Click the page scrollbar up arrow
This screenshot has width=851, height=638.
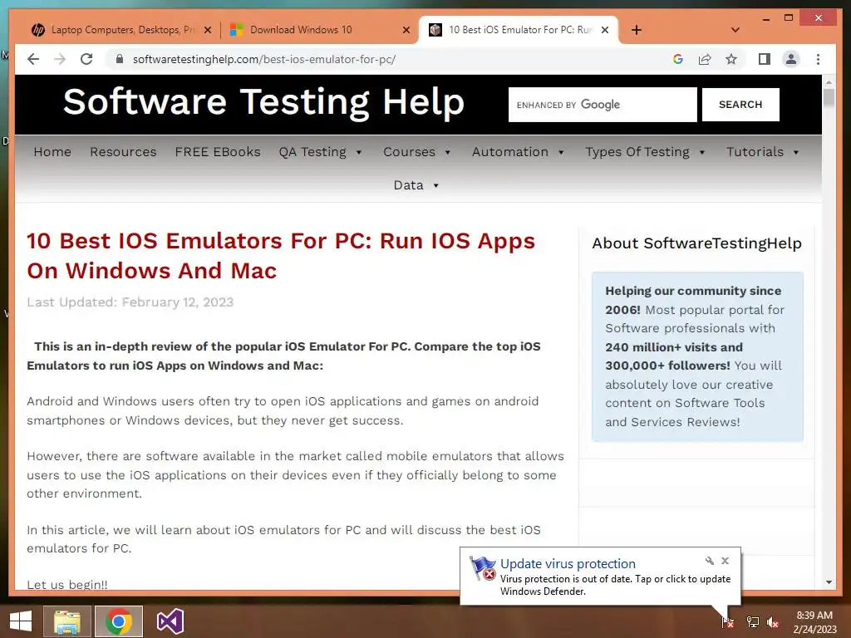click(829, 82)
